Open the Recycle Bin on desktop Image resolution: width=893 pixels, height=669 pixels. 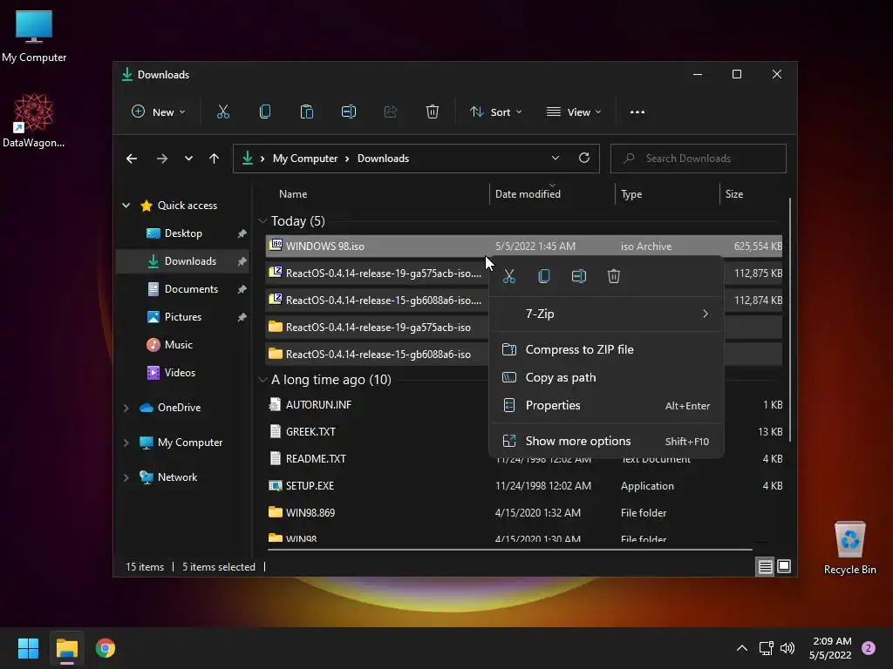pos(849,549)
